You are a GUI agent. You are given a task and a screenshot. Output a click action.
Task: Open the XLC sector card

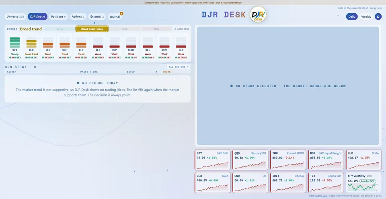(48, 47)
